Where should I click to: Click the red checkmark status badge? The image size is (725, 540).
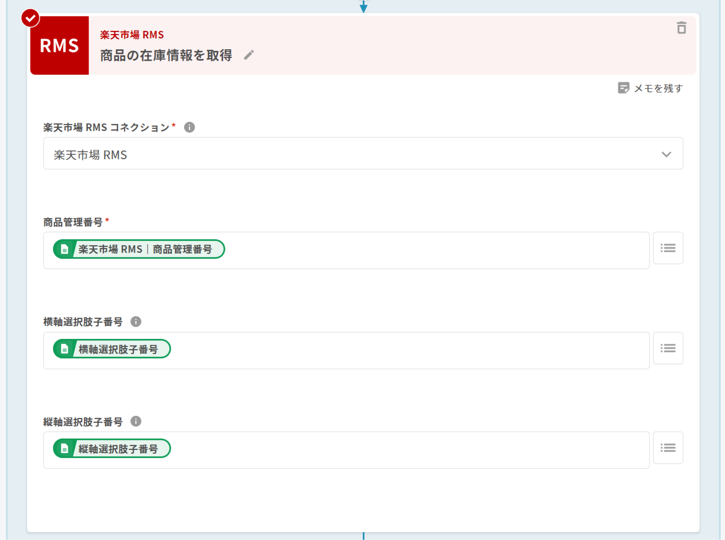coord(30,18)
